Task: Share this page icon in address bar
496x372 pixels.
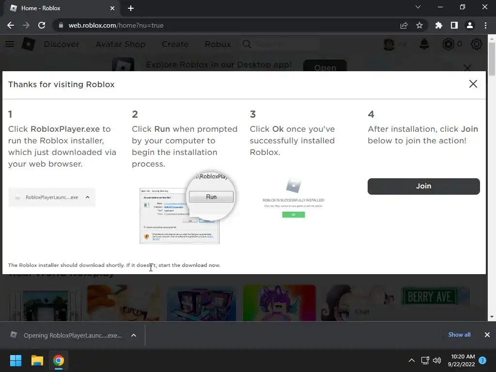Action: tap(404, 25)
